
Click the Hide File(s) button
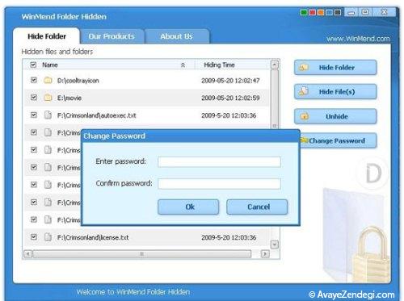[x=335, y=92]
